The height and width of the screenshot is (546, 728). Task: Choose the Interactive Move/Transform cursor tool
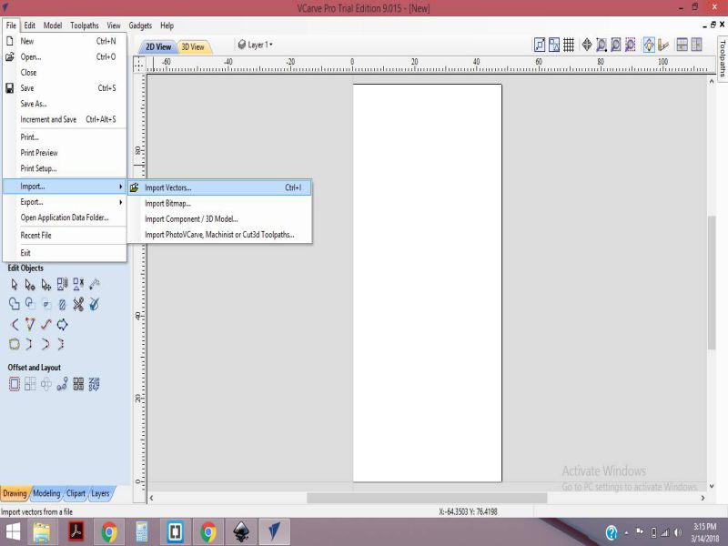click(46, 284)
